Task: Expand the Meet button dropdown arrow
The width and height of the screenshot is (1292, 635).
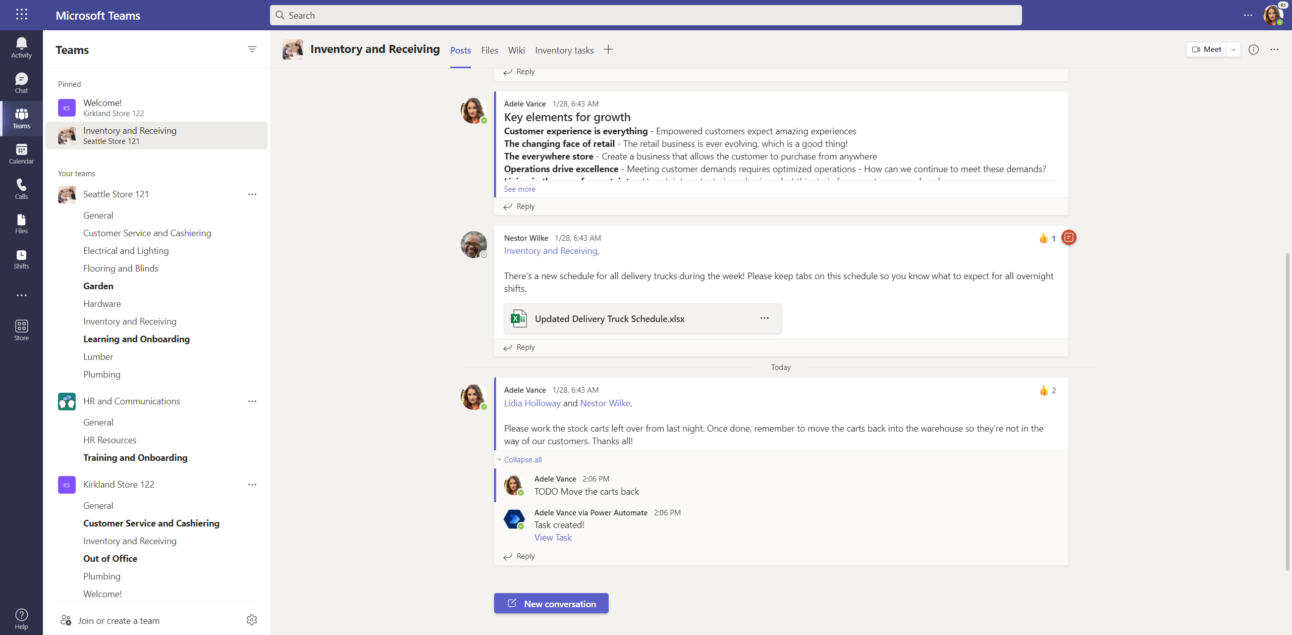Action: click(x=1233, y=49)
